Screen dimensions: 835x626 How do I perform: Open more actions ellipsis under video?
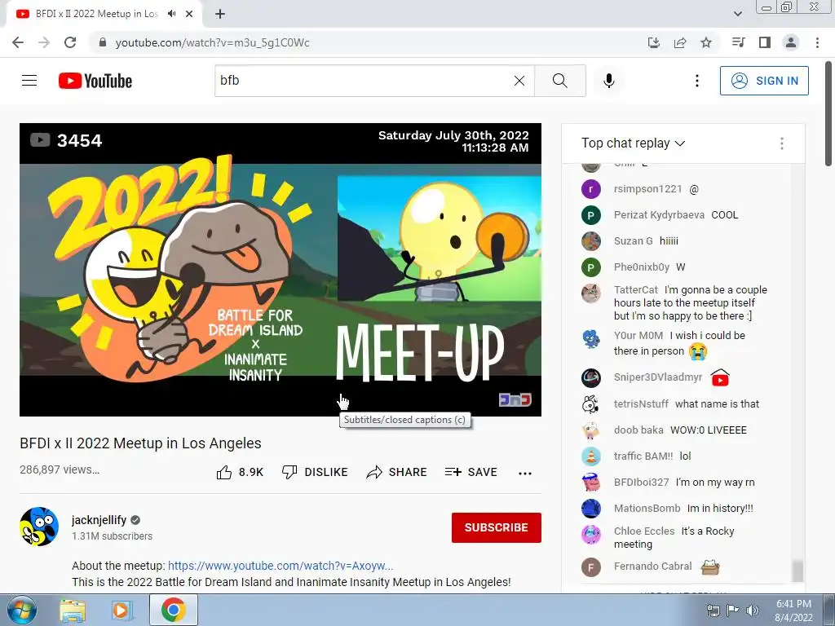(x=525, y=474)
